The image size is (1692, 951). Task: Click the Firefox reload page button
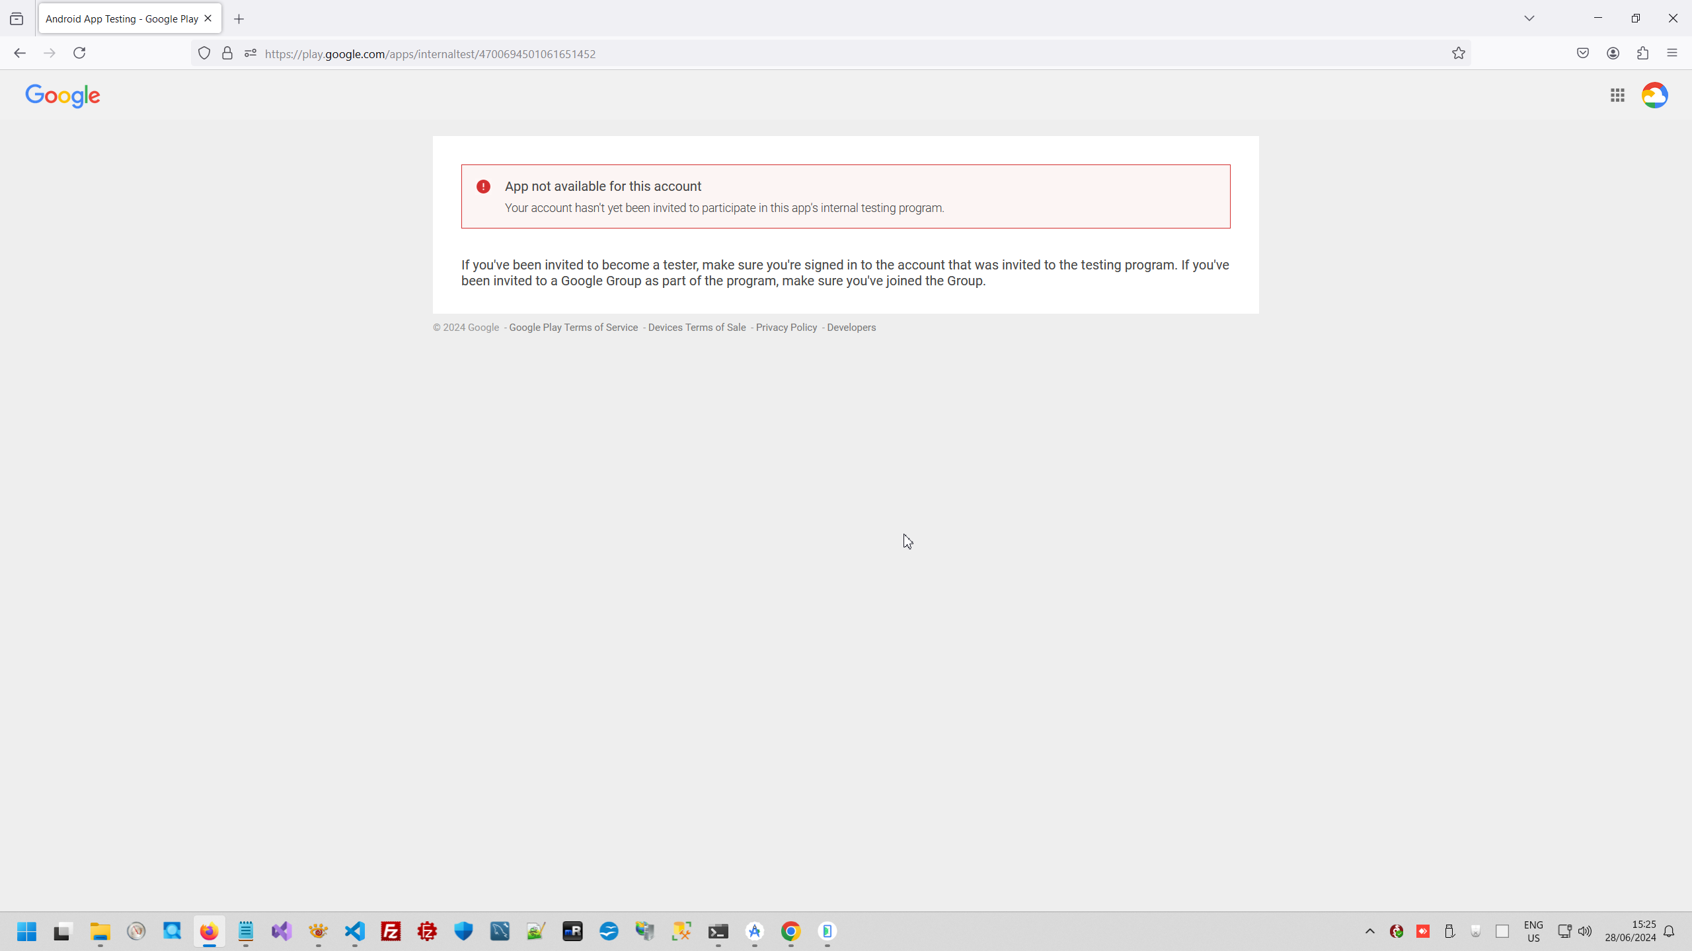pos(79,53)
